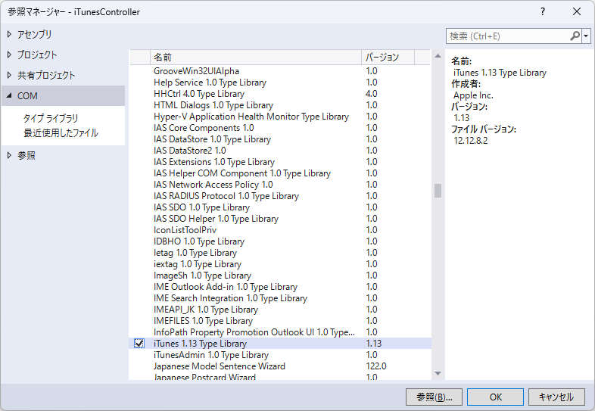Image resolution: width=595 pixels, height=411 pixels.
Task: Expand the アセンブリ category
Action: 9,34
